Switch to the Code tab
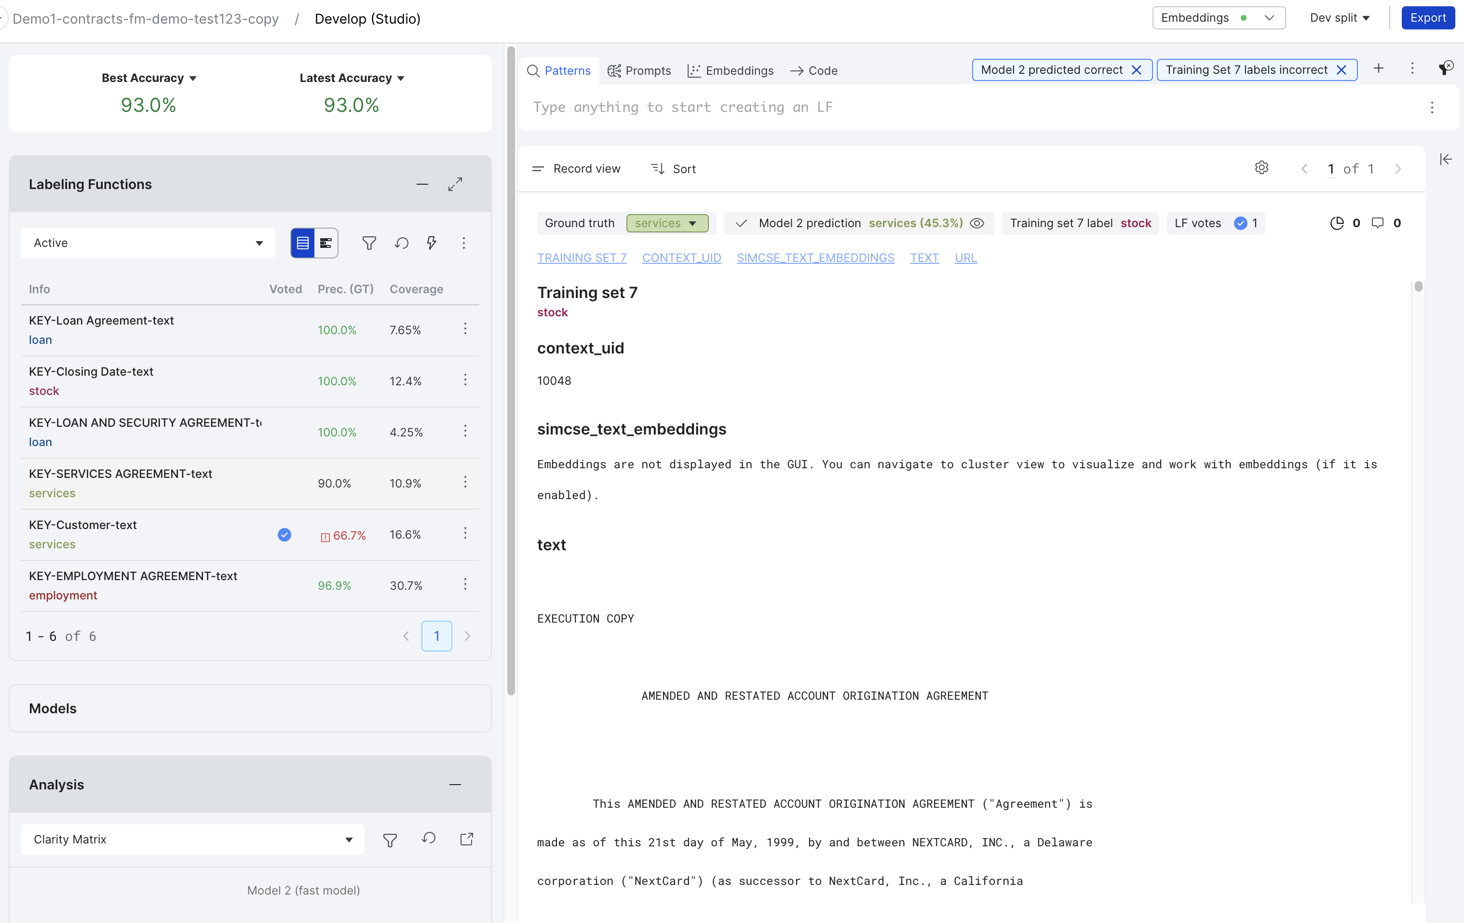The image size is (1464, 923). [x=813, y=71]
